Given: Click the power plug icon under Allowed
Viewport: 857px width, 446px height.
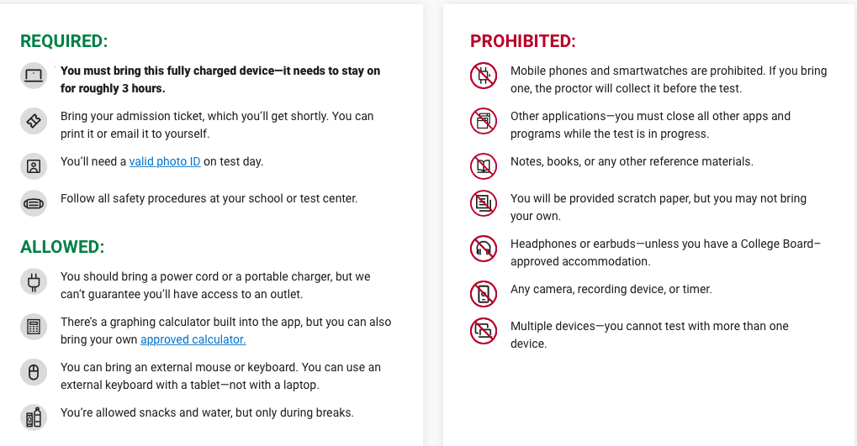Looking at the screenshot, I should click(x=34, y=281).
